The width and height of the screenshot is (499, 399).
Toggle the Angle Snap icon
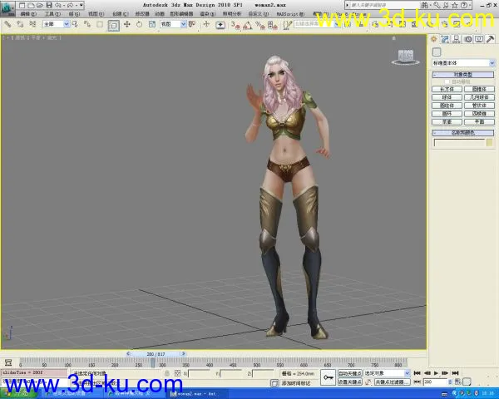[248, 25]
